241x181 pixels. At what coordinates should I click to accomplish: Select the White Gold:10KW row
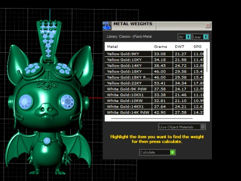point(154,101)
